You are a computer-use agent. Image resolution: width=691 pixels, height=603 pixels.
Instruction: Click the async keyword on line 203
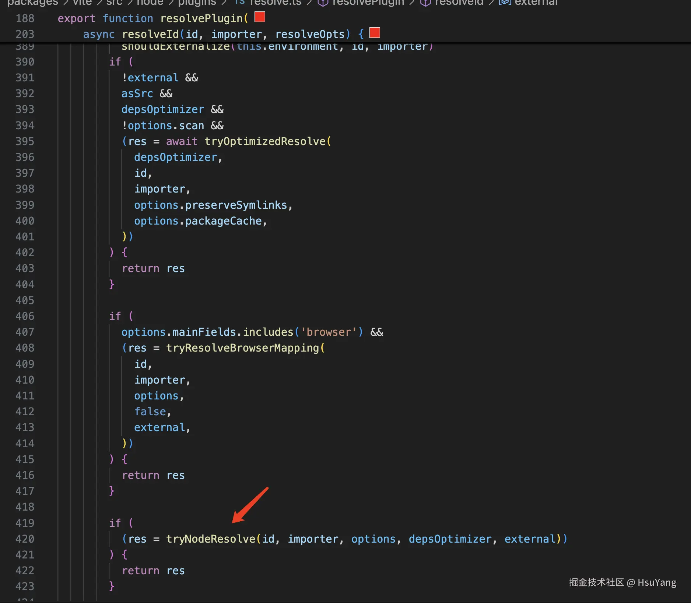click(99, 34)
